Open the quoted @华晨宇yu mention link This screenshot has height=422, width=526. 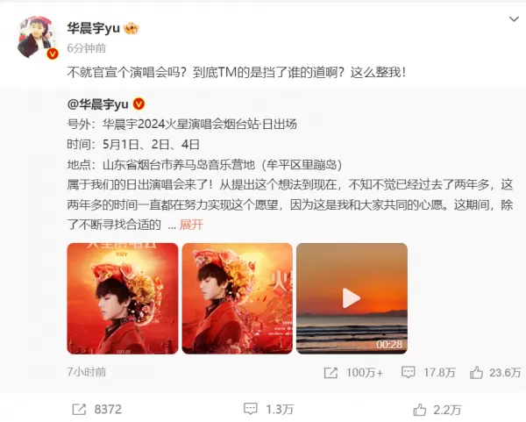tap(97, 104)
